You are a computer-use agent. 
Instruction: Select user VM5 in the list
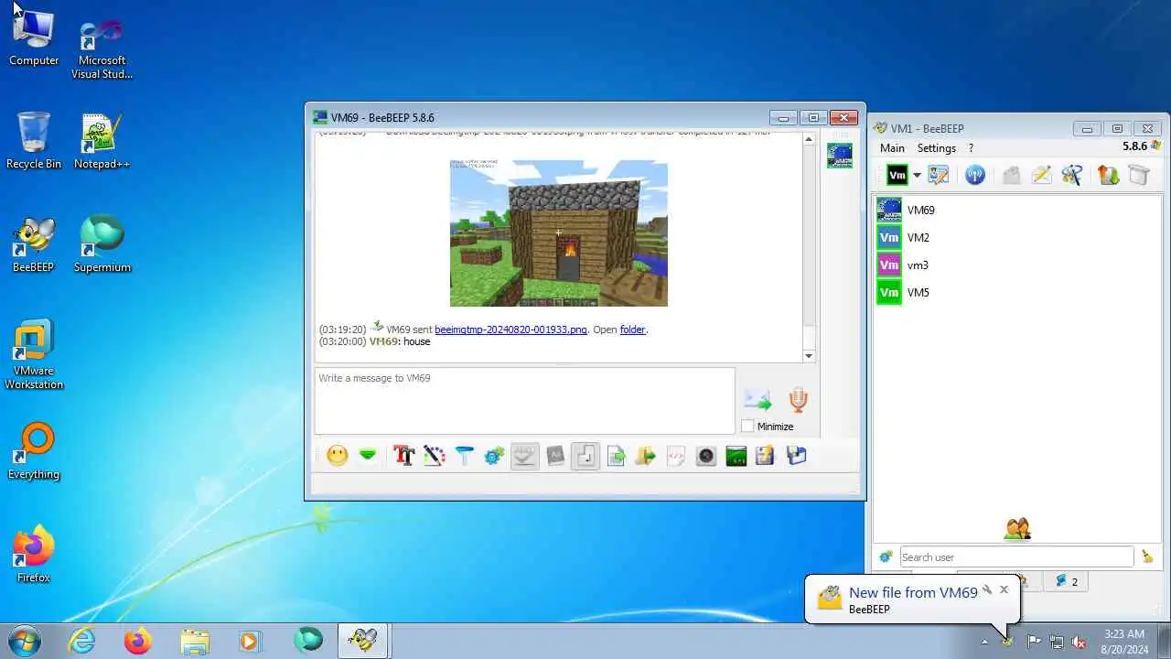pos(1017,292)
